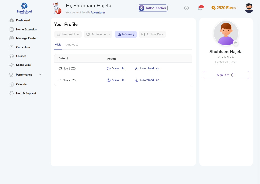The width and height of the screenshot is (260, 184).
Task: Click the notification bell icon
Action: [200, 8]
